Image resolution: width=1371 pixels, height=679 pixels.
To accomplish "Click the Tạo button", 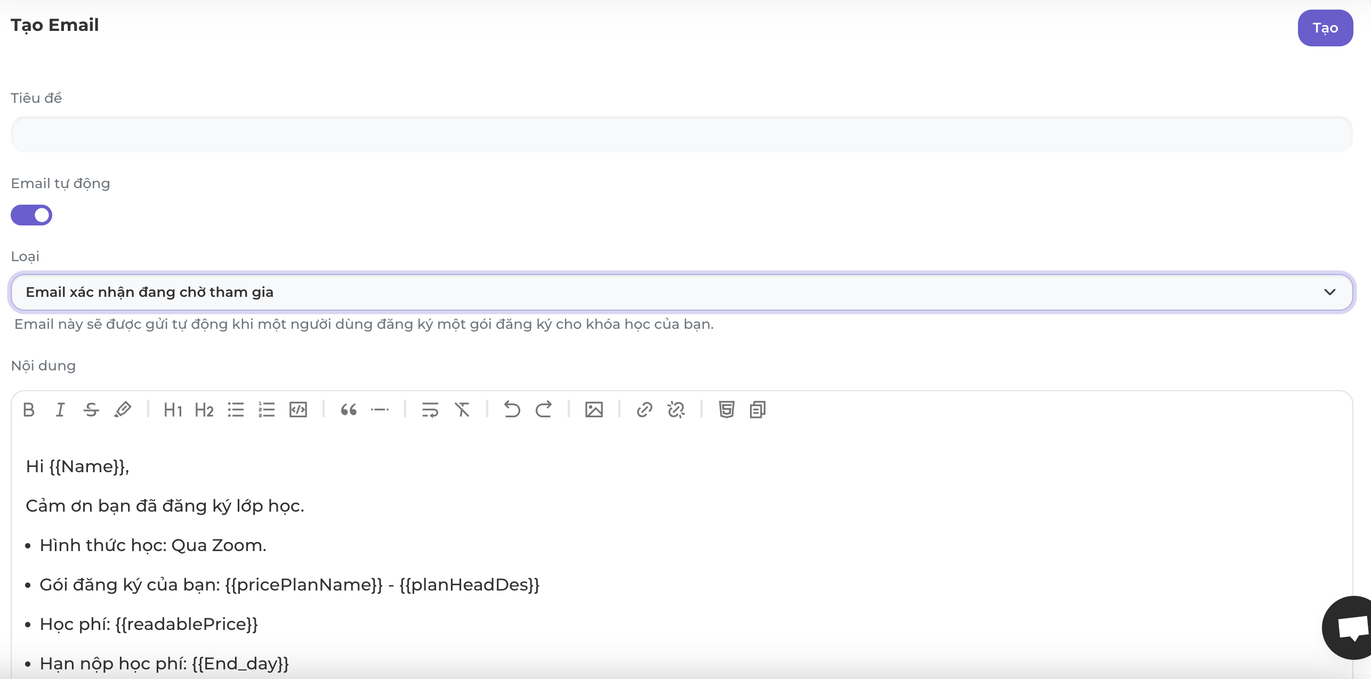I will coord(1325,28).
